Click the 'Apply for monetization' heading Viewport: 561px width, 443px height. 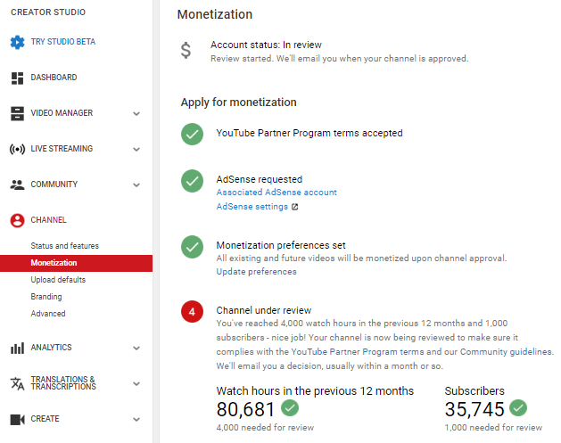pyautogui.click(x=238, y=103)
